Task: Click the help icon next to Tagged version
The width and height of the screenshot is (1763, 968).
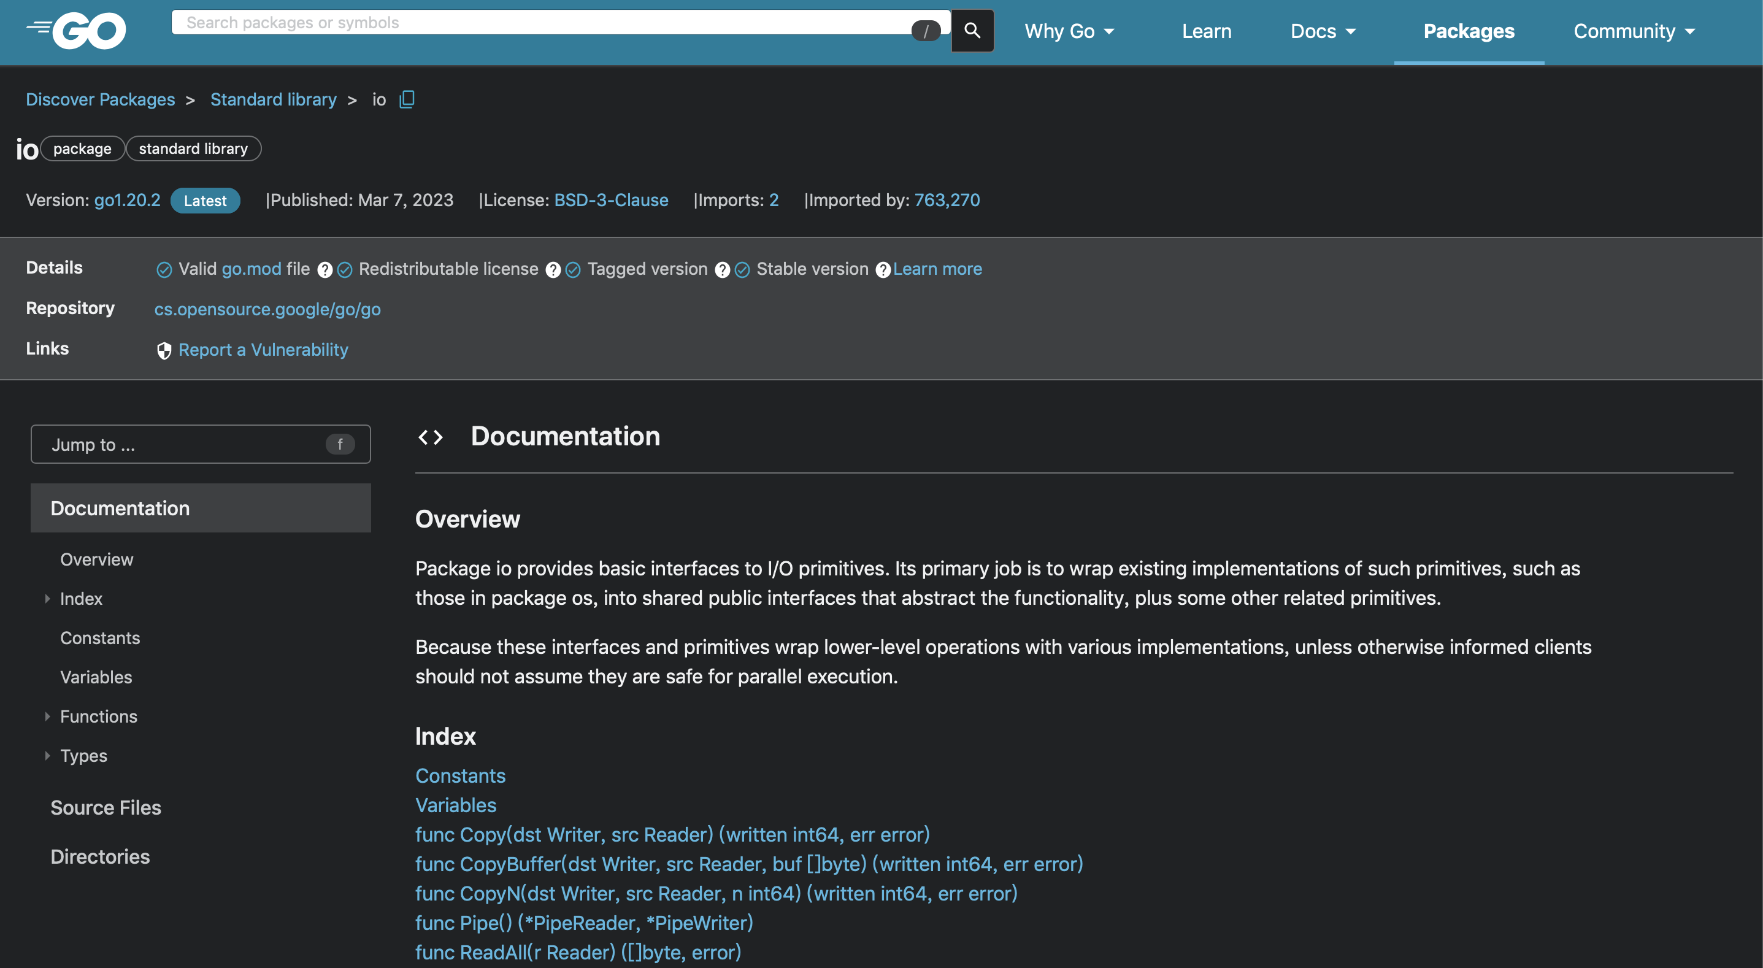Action: click(722, 270)
